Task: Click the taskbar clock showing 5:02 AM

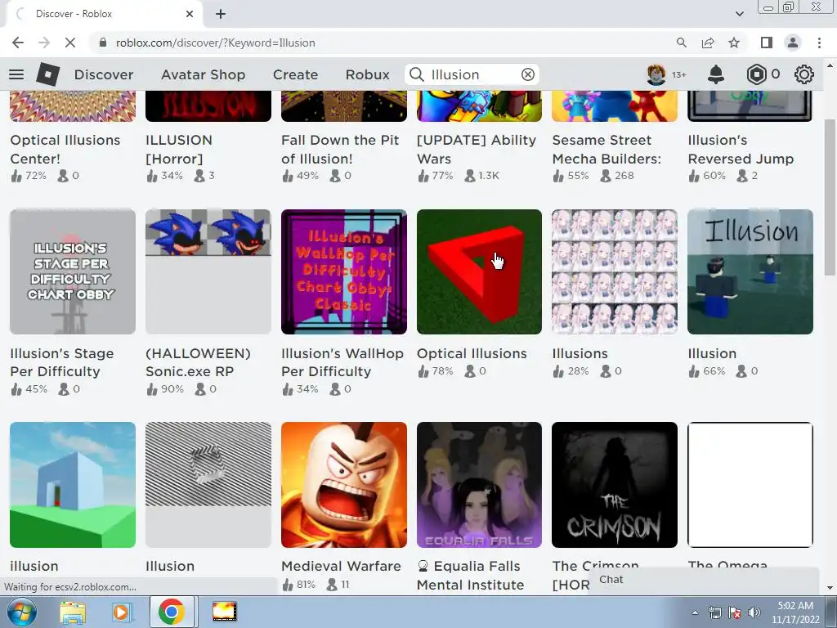Action: click(x=795, y=612)
